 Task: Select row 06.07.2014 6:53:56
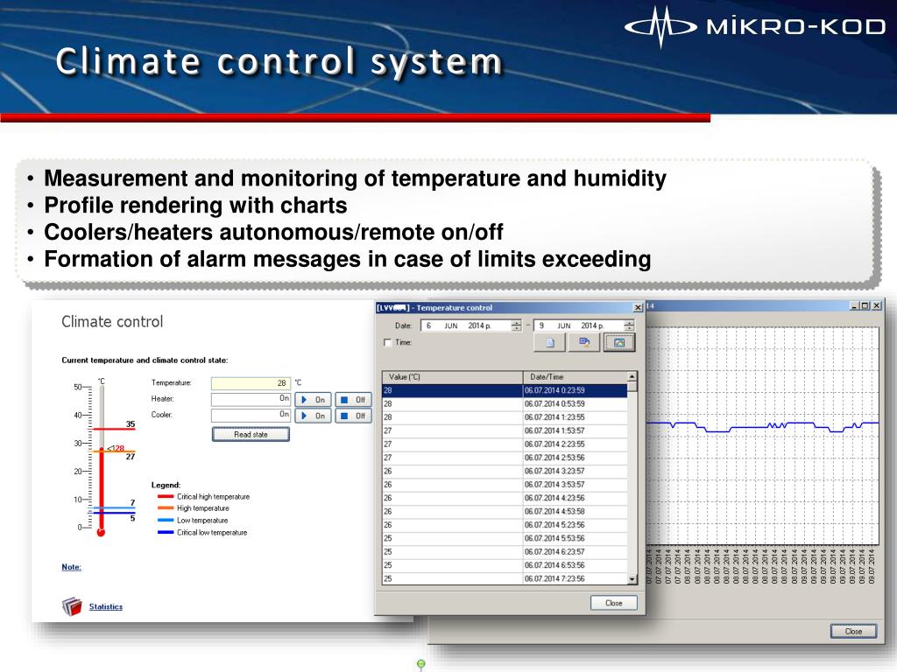point(505,565)
